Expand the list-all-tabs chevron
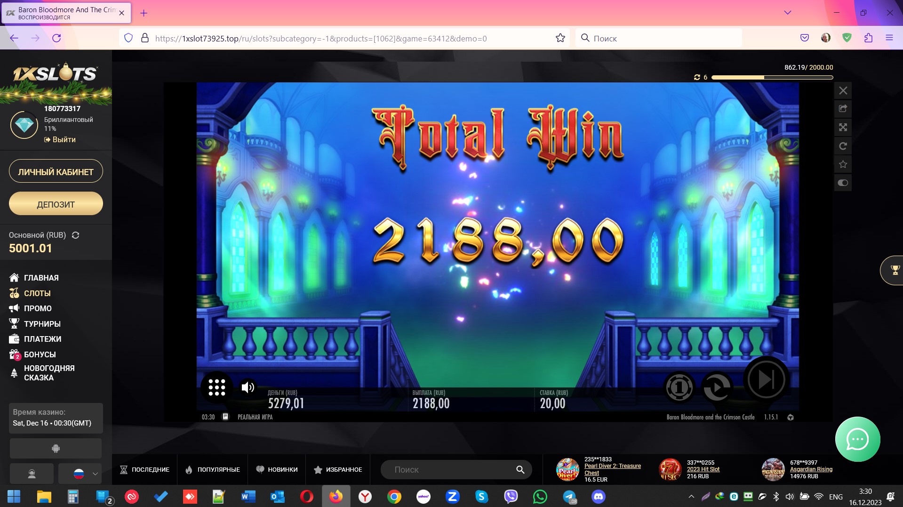 pyautogui.click(x=787, y=13)
